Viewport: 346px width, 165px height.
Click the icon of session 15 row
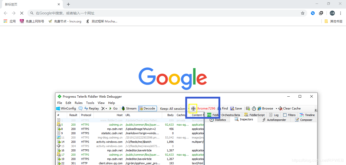tap(59, 146)
